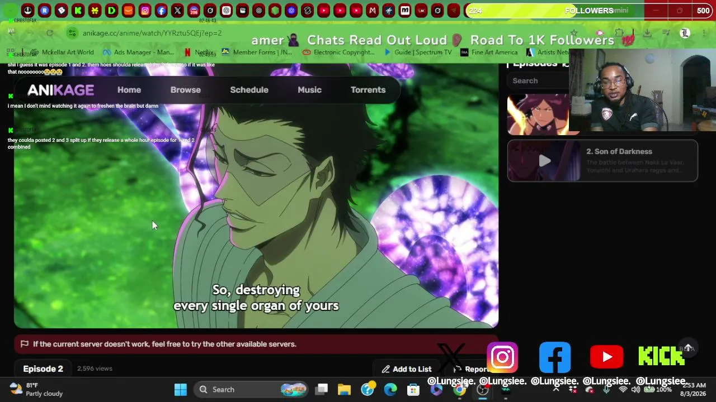Switch to the X (Twitter) browser tab

point(177,11)
